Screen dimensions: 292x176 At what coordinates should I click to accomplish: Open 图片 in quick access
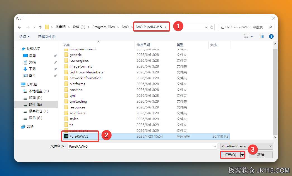click(x=32, y=75)
